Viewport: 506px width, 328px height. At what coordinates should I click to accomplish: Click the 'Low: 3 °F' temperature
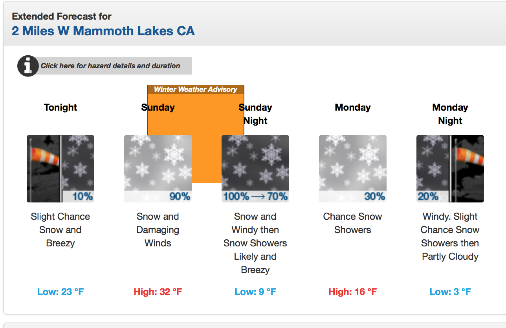(450, 292)
